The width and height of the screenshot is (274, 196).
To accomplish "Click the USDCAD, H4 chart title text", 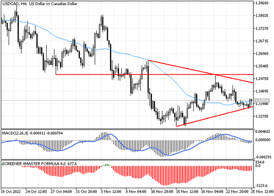I will [39, 4].
